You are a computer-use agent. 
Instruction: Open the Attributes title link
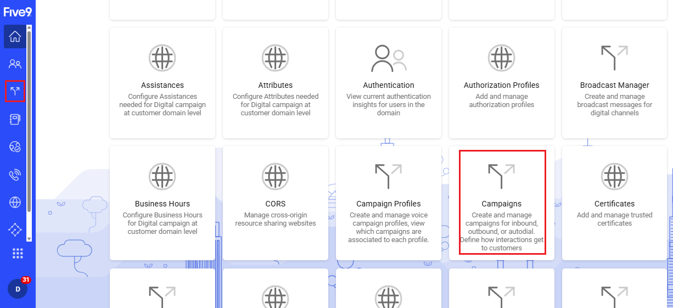[x=275, y=85]
